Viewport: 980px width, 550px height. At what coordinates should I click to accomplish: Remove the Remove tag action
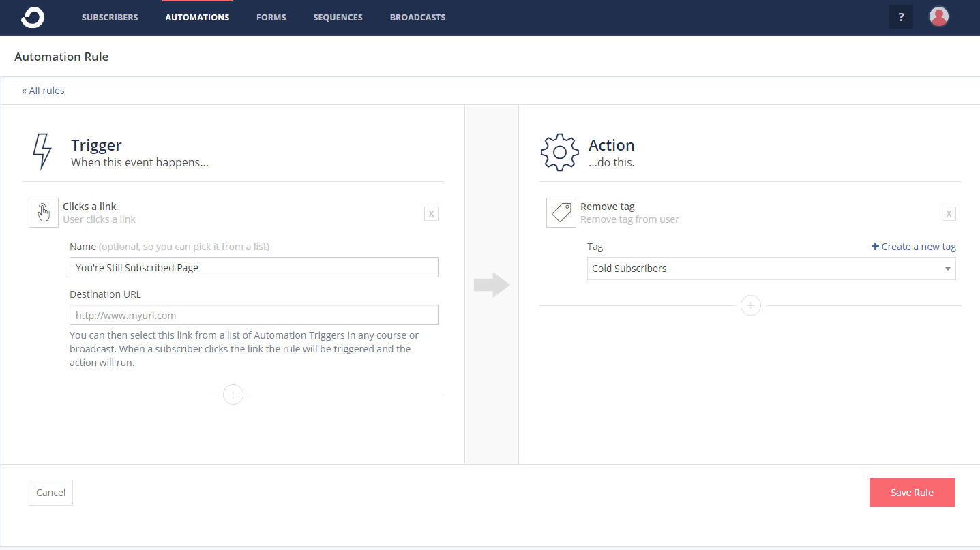tap(949, 213)
